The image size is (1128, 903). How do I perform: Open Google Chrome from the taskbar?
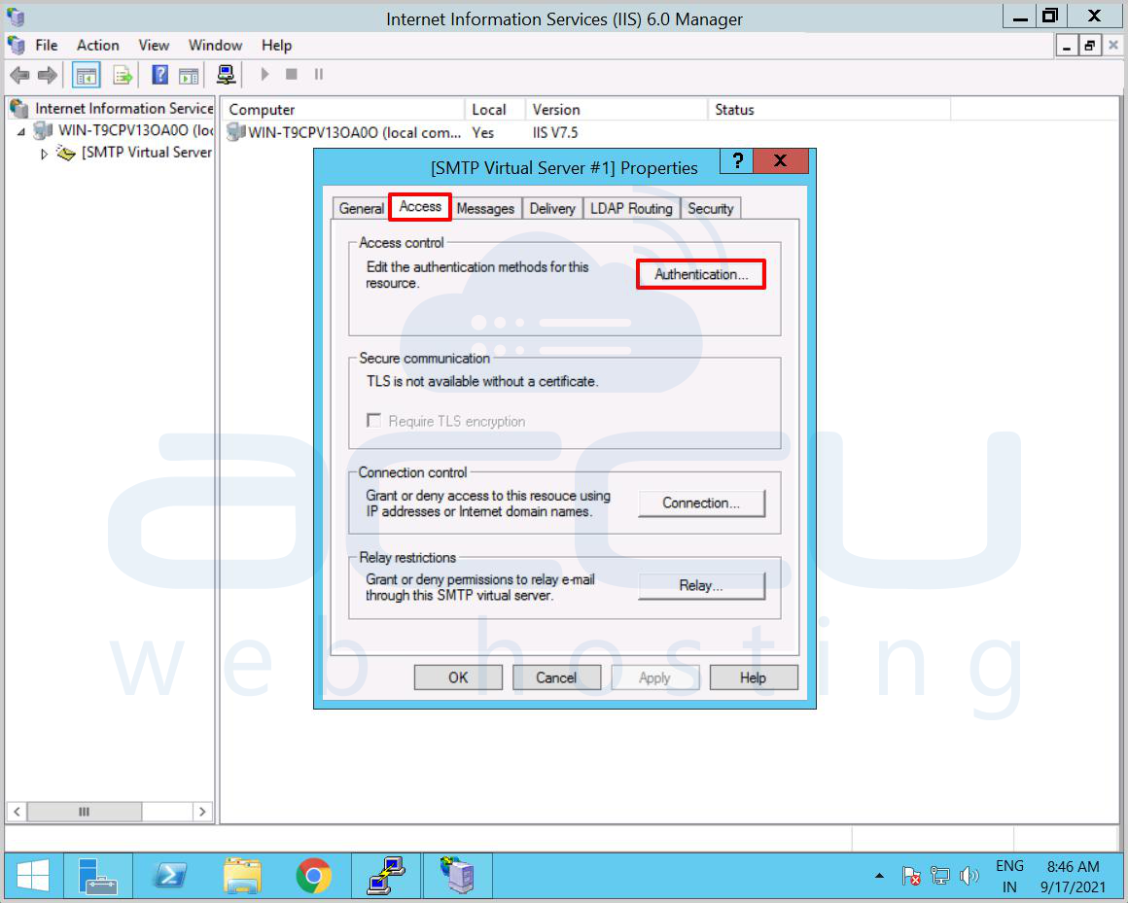[x=314, y=876]
